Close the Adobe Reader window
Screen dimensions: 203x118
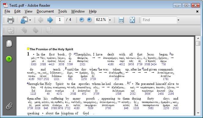[x=196, y=6]
